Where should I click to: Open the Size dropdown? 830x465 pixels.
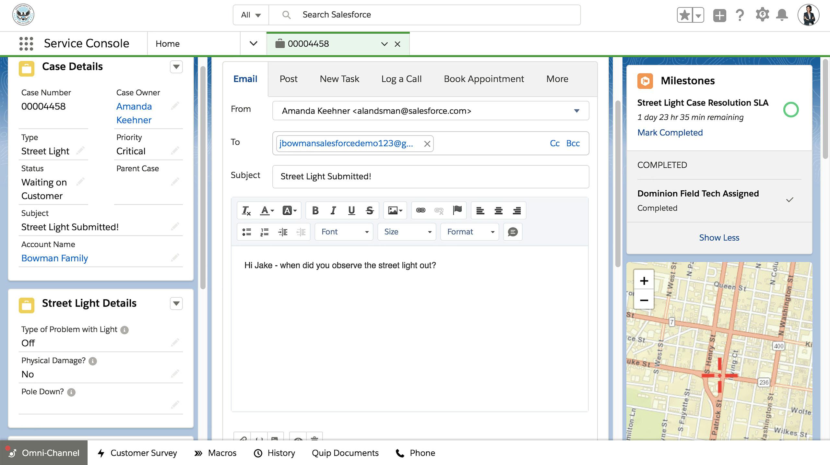click(x=407, y=232)
